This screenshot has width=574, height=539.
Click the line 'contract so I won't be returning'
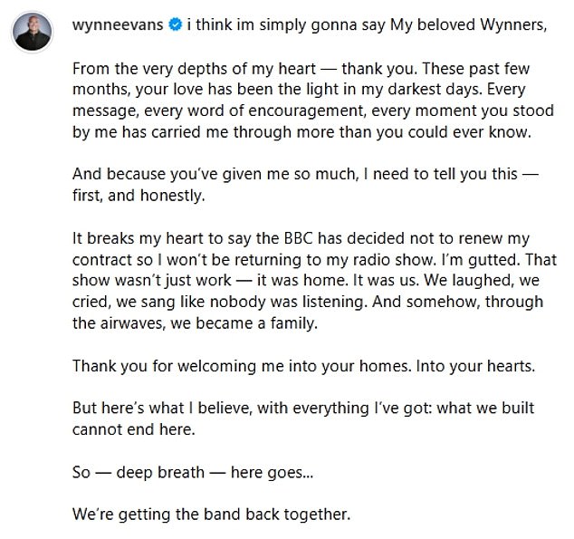click(x=314, y=259)
